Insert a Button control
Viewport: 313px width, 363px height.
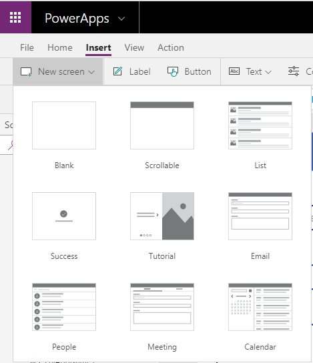coord(198,72)
